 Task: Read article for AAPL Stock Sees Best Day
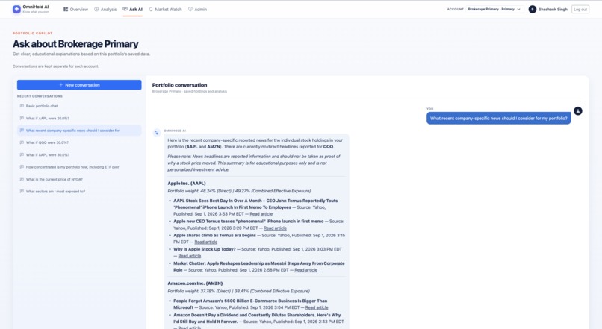[261, 214]
